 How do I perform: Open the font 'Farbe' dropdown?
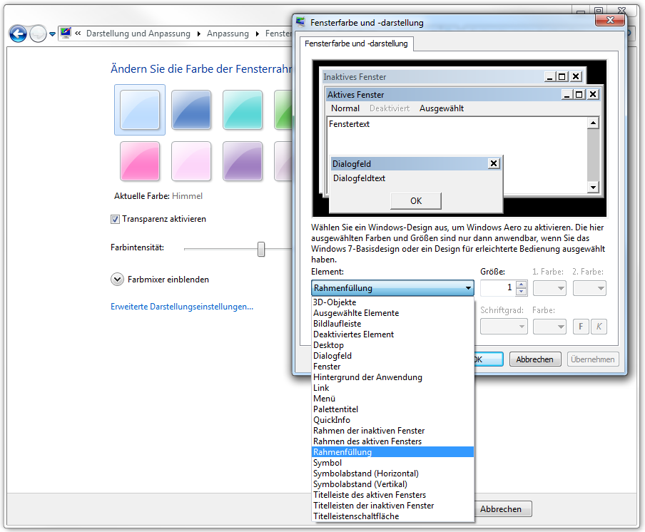[x=549, y=327]
